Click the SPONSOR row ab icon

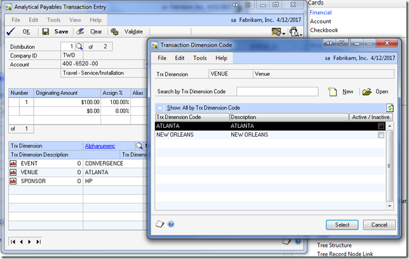13,181
